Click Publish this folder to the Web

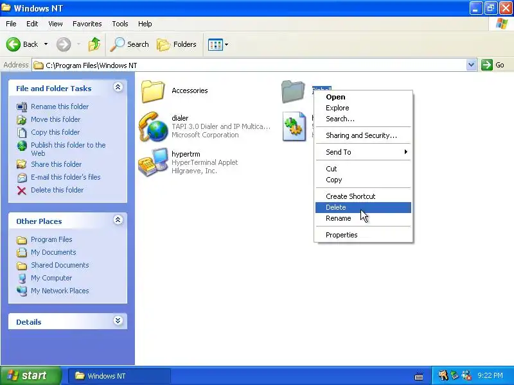click(68, 149)
